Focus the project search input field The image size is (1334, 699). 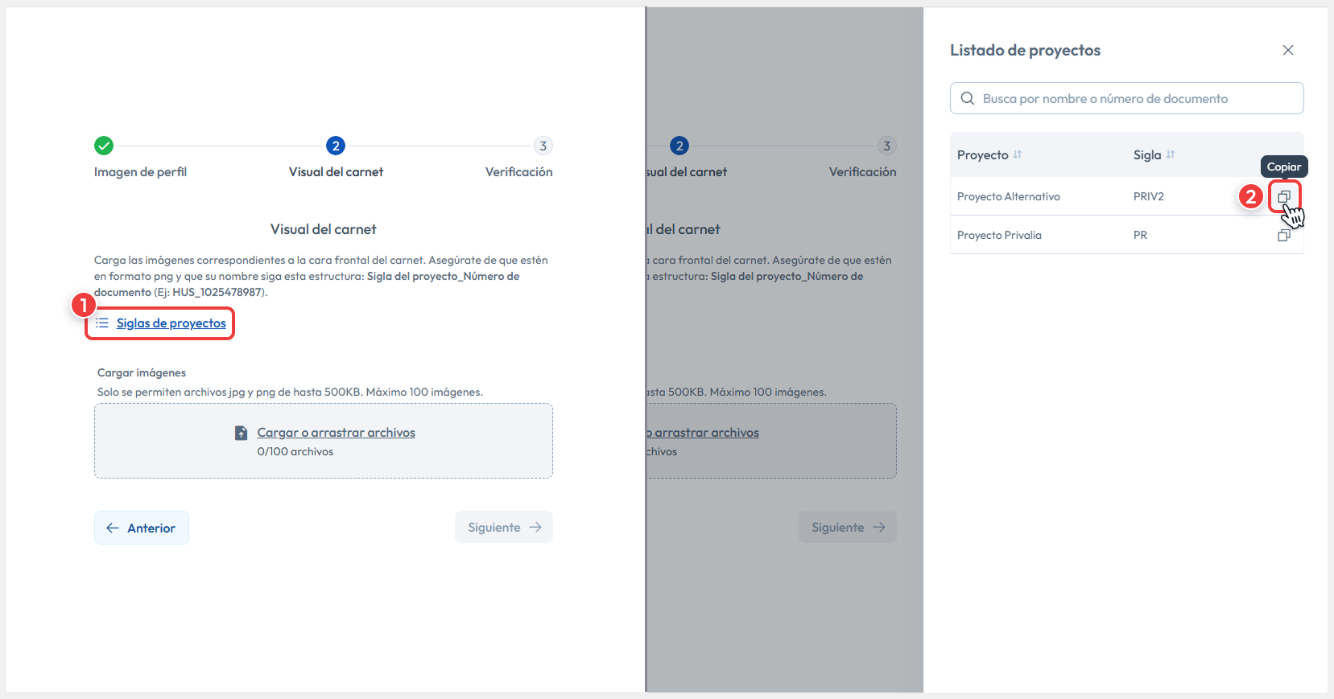(1135, 98)
